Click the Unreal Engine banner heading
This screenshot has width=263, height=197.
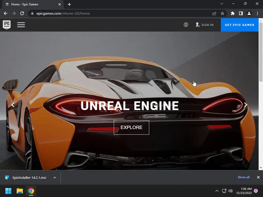(x=130, y=106)
